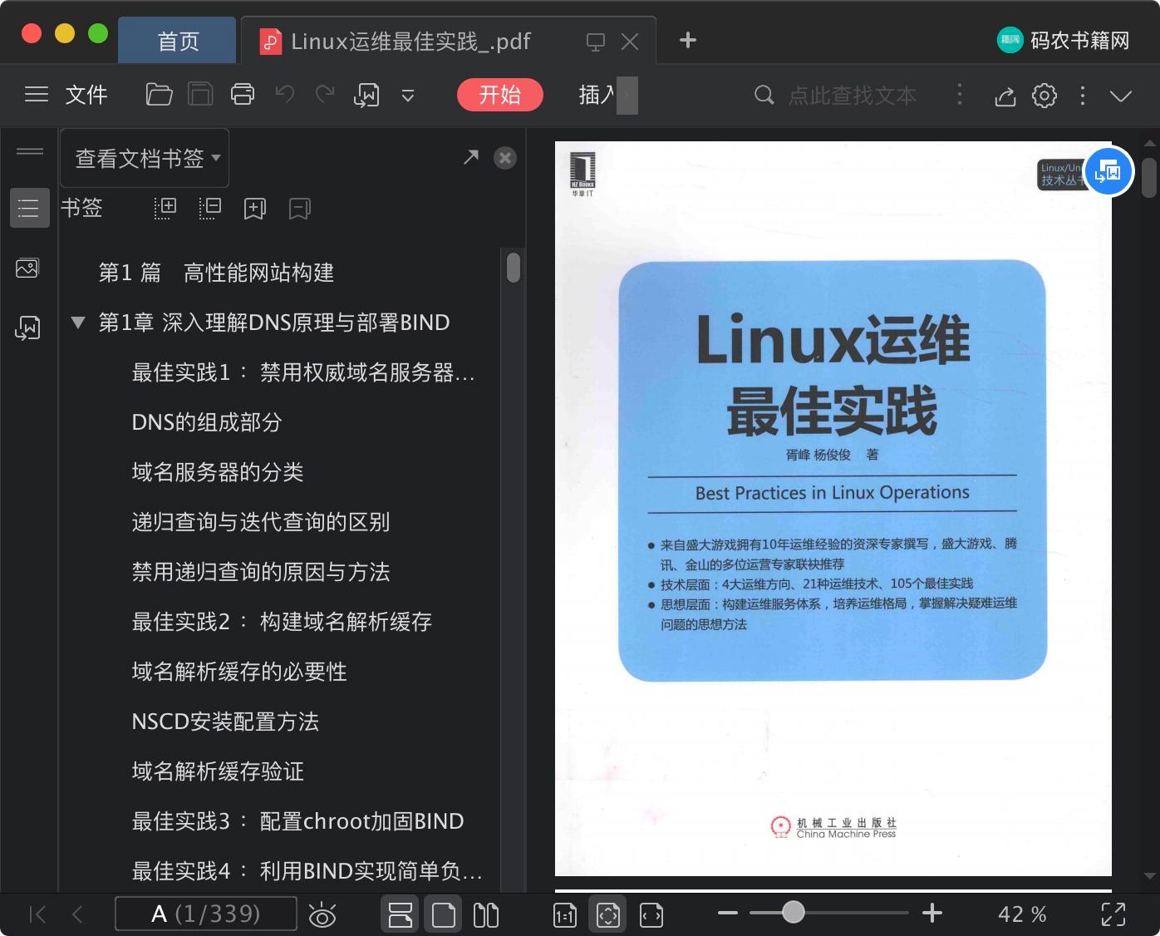
Task: Click the zoom out minus button
Action: (728, 913)
